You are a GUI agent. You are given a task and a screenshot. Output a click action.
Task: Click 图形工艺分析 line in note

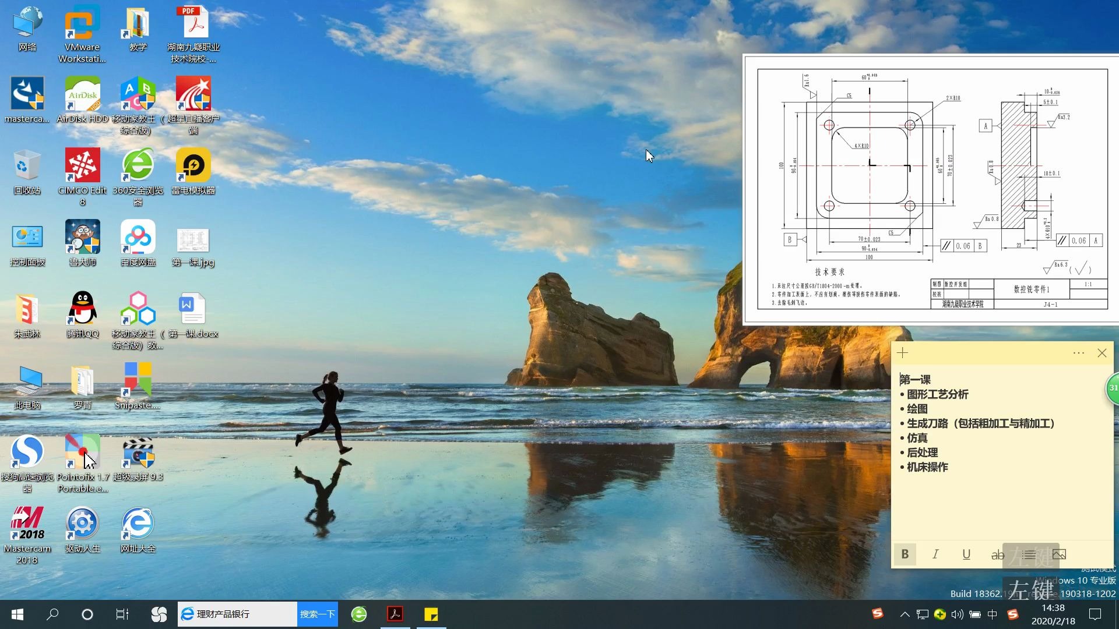(x=938, y=394)
